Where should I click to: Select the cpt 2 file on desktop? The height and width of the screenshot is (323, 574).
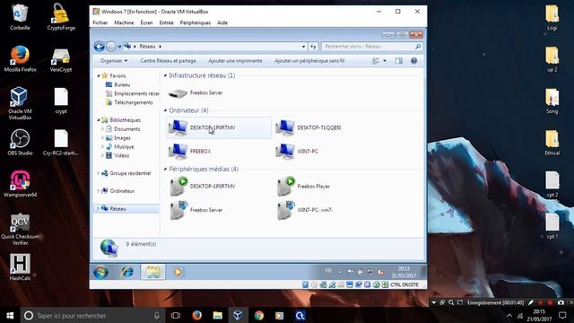[552, 185]
